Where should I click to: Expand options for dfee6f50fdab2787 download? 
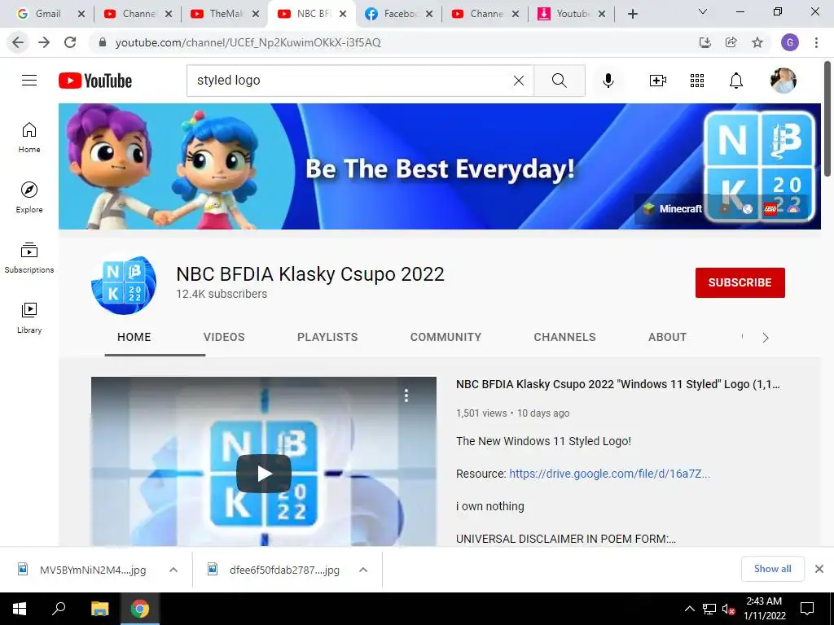click(363, 570)
